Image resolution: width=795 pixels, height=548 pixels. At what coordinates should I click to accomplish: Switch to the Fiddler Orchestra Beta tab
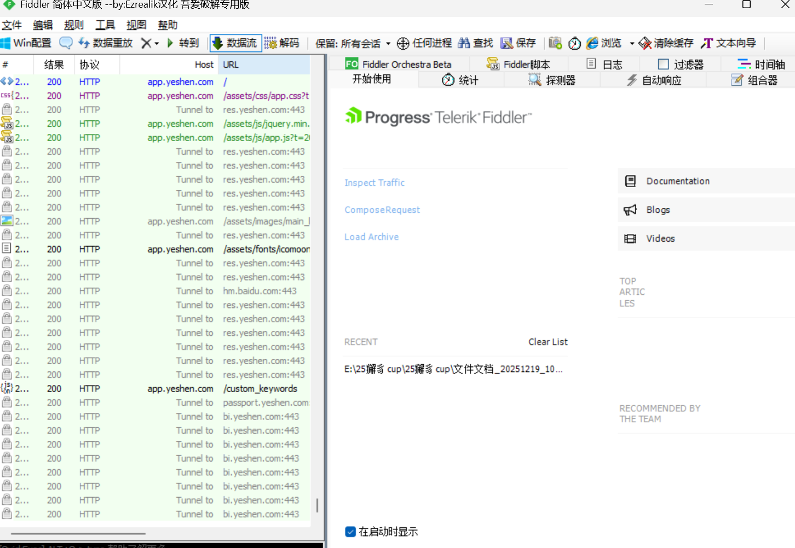[x=399, y=64]
